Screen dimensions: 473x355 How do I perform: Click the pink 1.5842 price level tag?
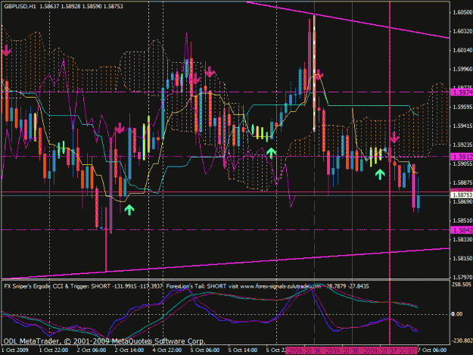(462, 230)
